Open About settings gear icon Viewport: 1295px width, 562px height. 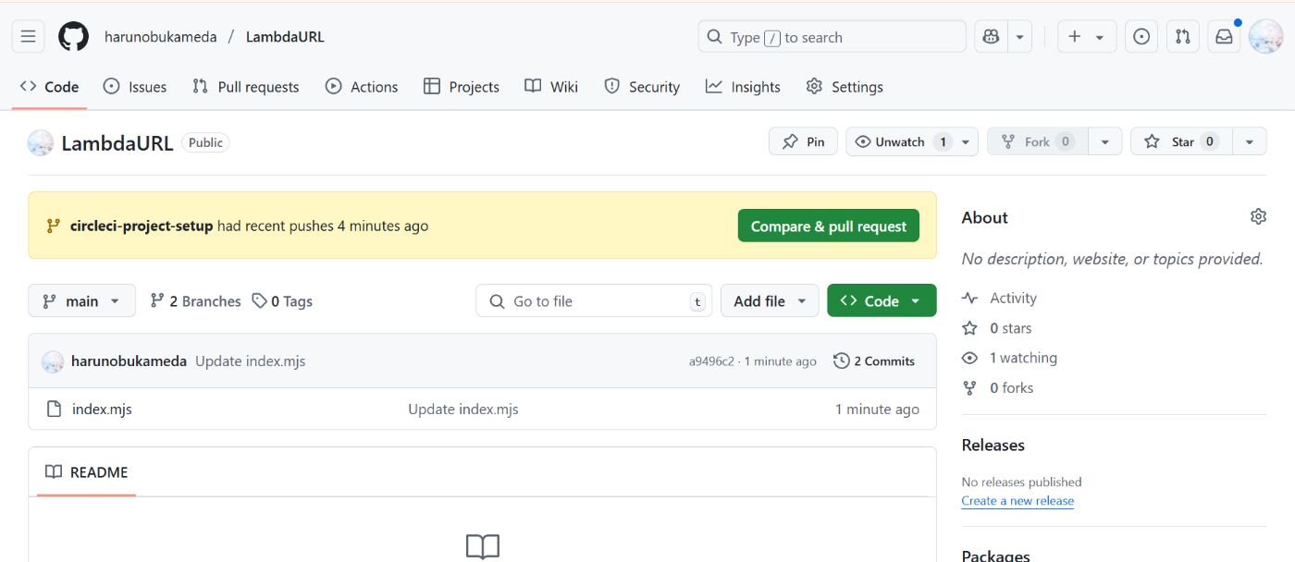tap(1258, 217)
